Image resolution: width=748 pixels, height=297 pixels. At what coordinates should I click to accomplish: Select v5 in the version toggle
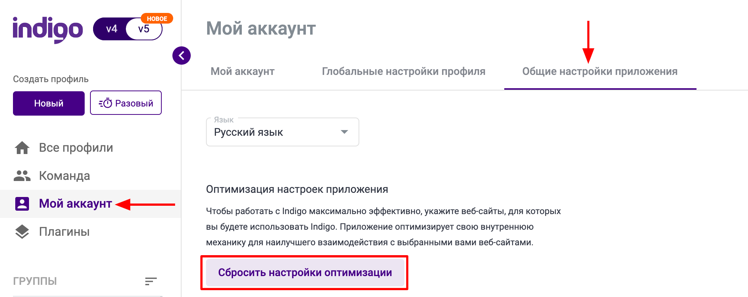pos(144,29)
